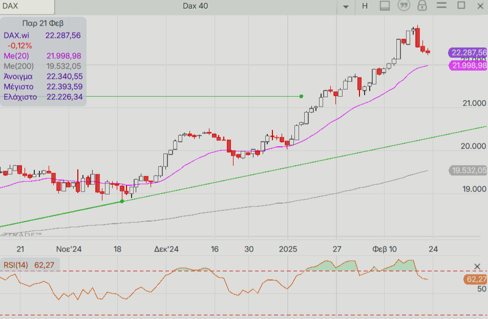
Task: Click the DAX.wi symbol label
Action: 16,35
